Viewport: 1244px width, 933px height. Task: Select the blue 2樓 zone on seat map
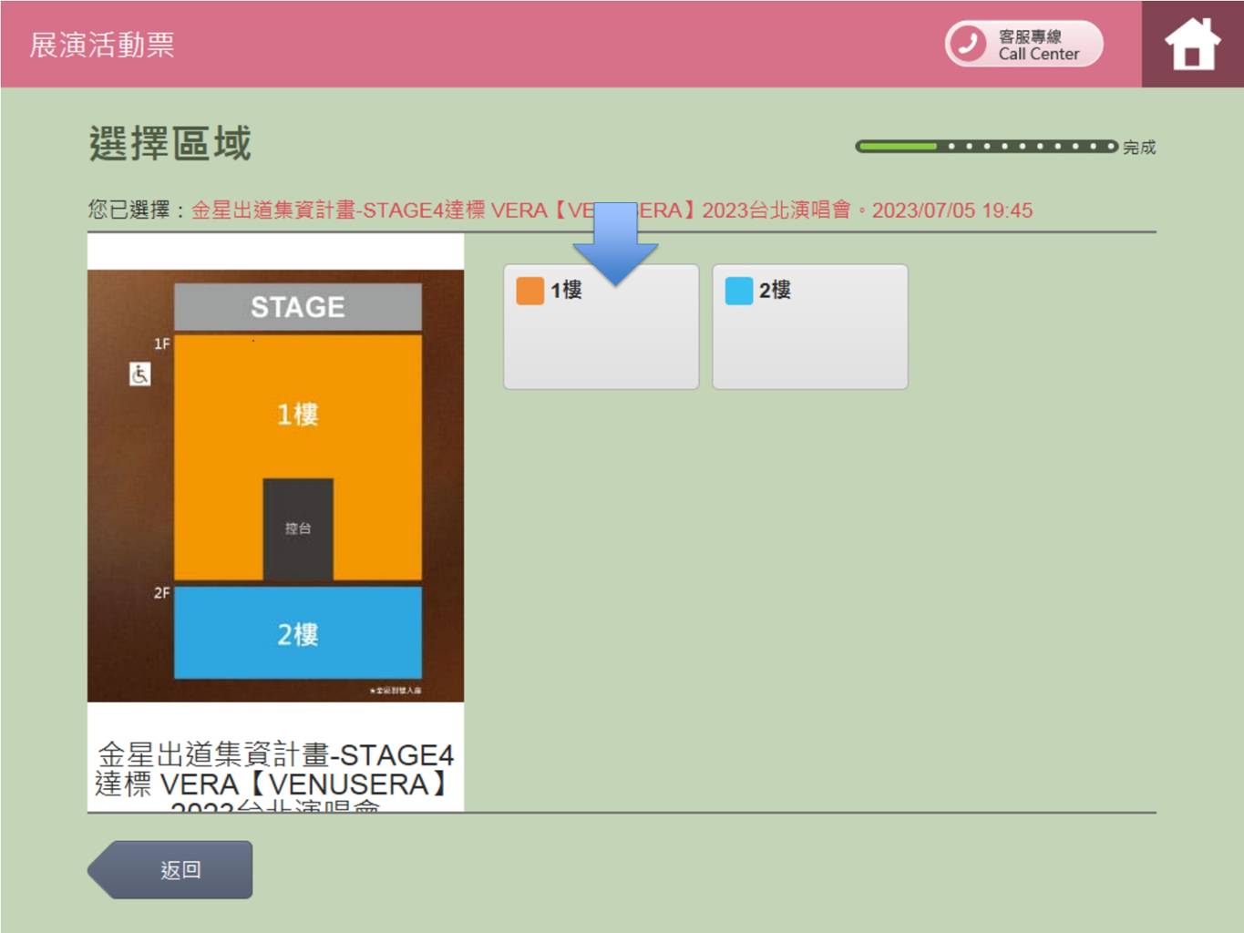pos(297,633)
